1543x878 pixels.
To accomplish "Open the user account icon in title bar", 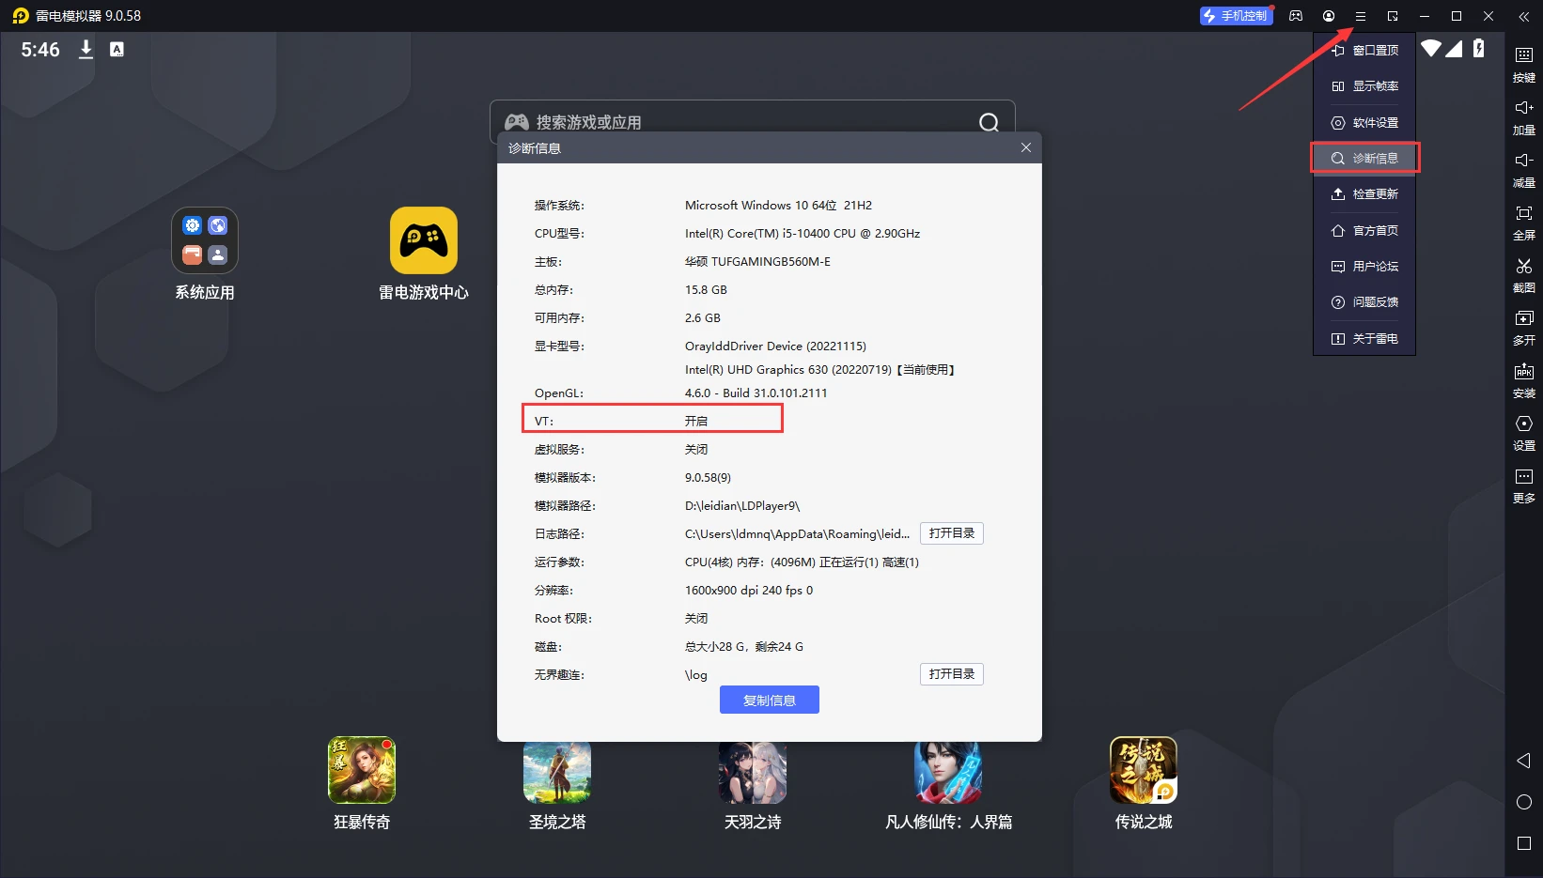I will coord(1329,16).
